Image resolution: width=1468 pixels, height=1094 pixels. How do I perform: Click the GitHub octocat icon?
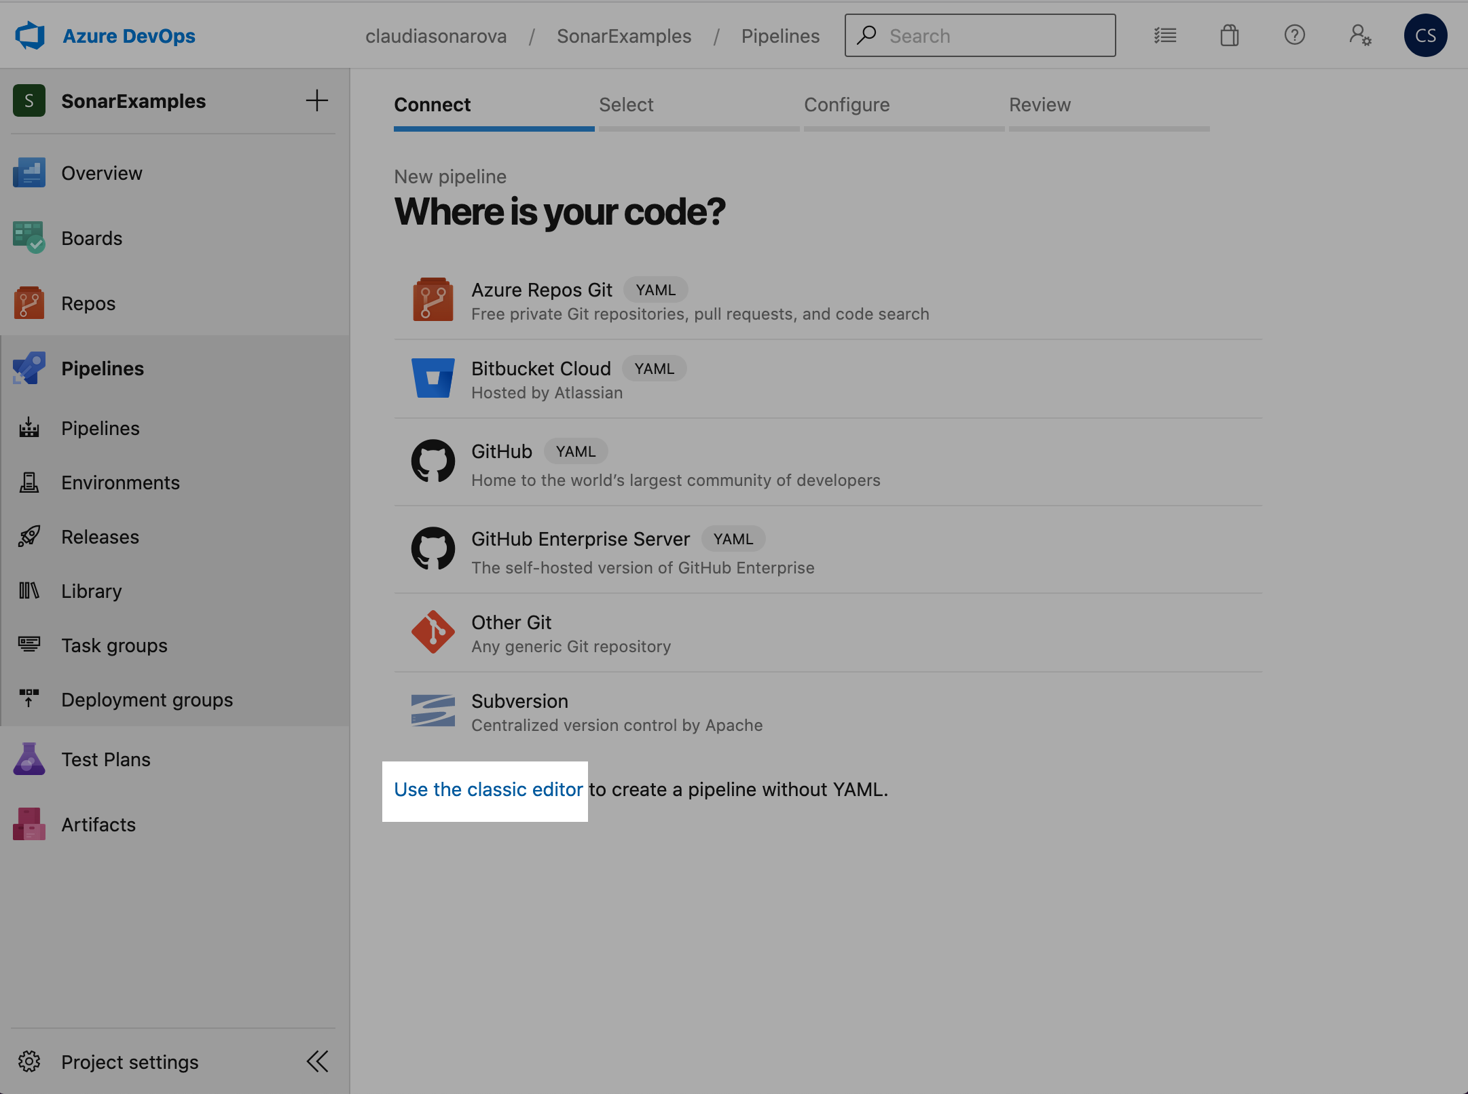433,461
